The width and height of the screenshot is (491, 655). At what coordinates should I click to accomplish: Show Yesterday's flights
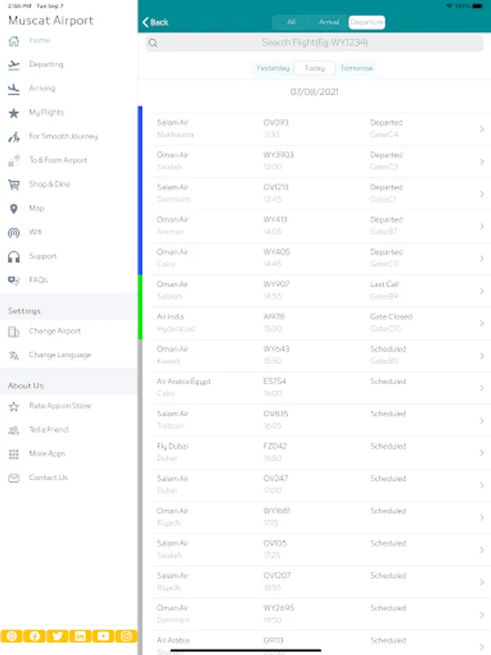[273, 68]
